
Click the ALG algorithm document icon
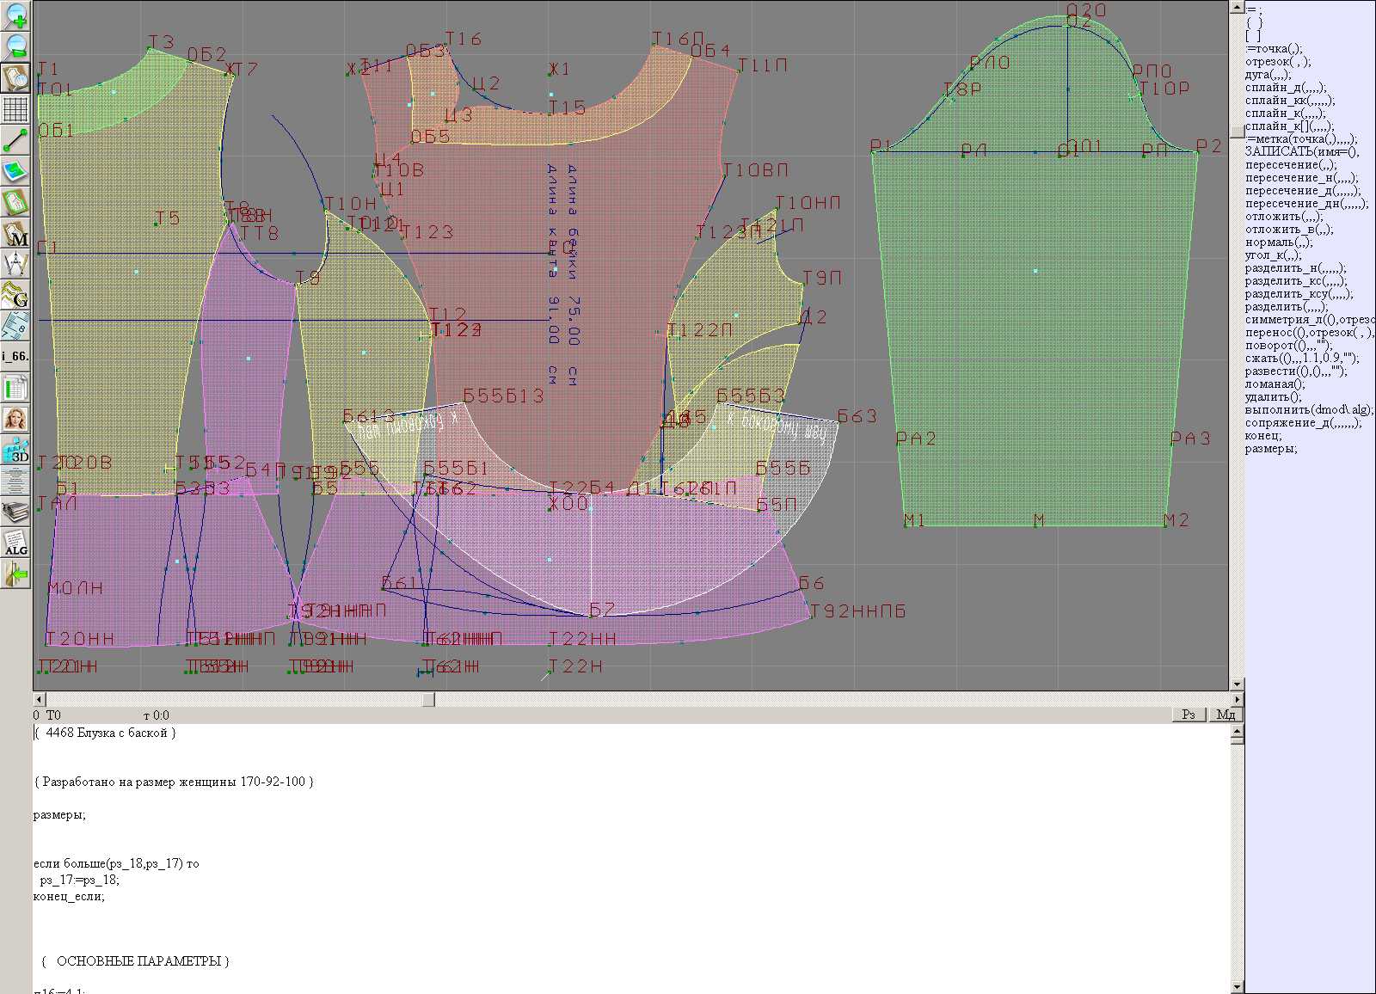pyautogui.click(x=15, y=543)
